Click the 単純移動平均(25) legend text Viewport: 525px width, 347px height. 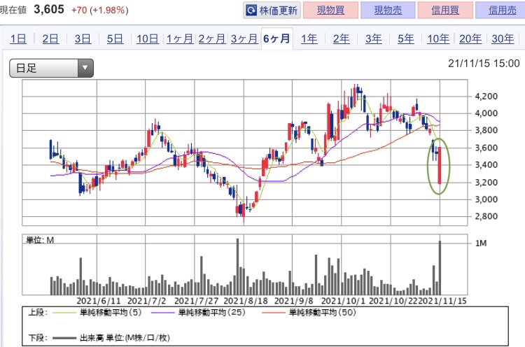[211, 312]
